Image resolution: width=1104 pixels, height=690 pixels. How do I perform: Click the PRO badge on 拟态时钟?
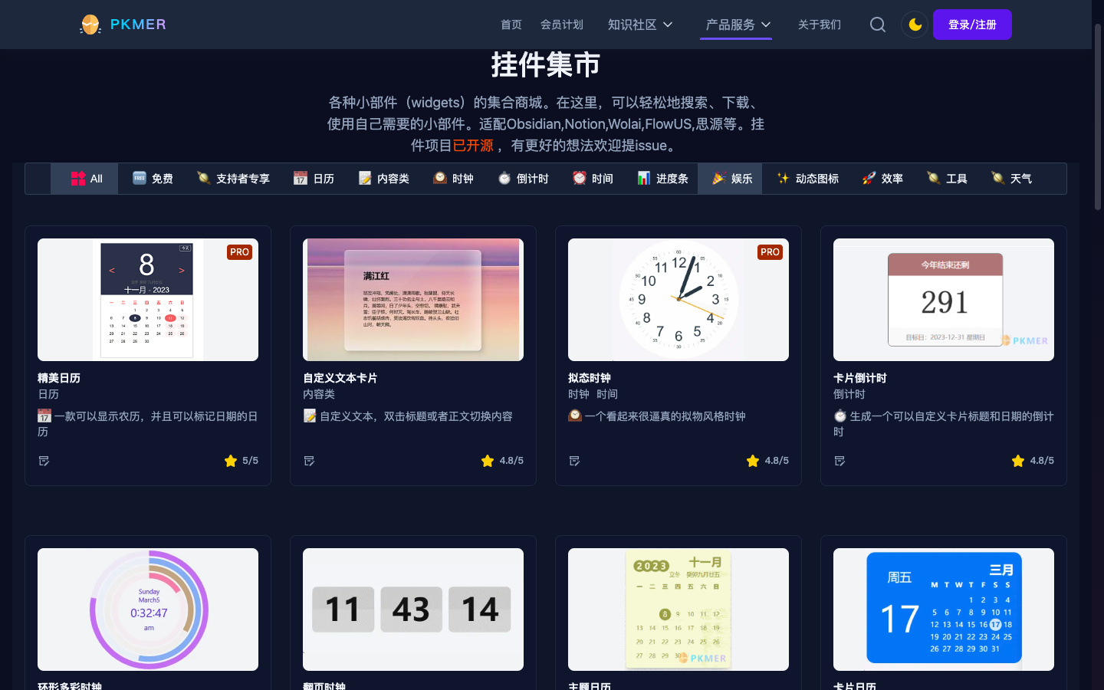770,252
